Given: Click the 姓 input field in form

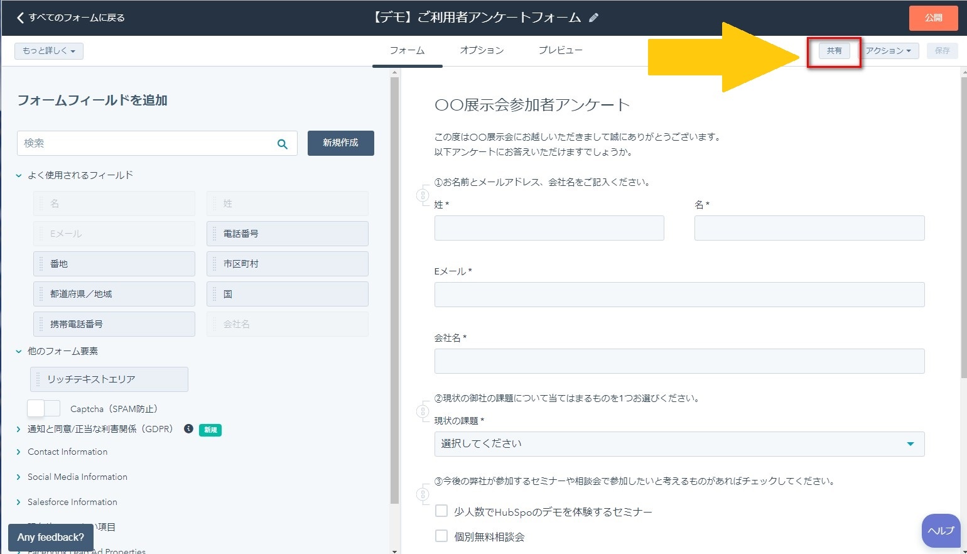Looking at the screenshot, I should 549,228.
